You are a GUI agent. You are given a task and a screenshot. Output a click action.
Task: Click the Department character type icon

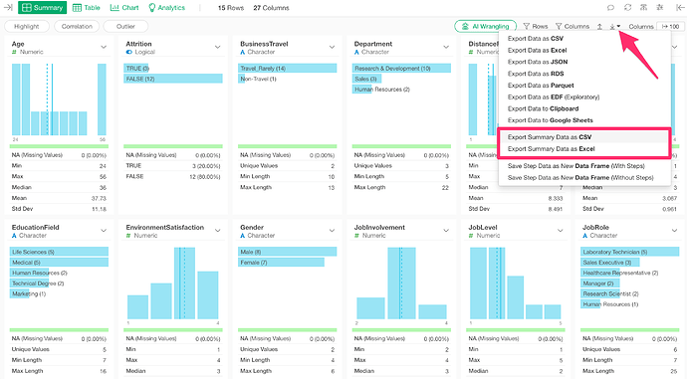[356, 52]
